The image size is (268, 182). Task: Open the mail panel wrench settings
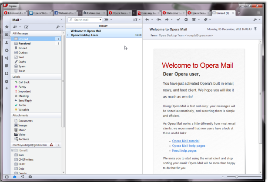pyautogui.click(x=58, y=27)
